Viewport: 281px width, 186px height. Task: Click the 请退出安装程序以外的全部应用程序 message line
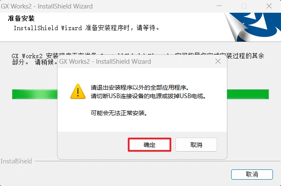point(140,87)
